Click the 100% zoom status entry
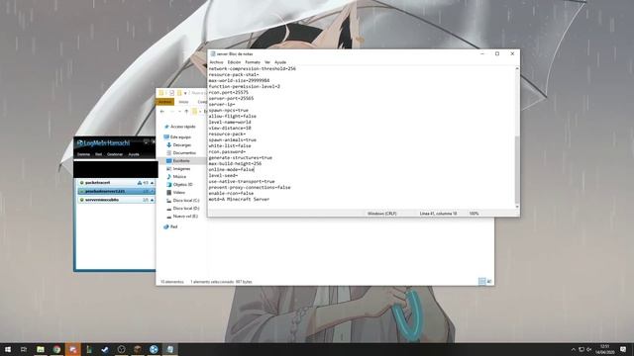The height and width of the screenshot is (356, 634). [x=474, y=214]
